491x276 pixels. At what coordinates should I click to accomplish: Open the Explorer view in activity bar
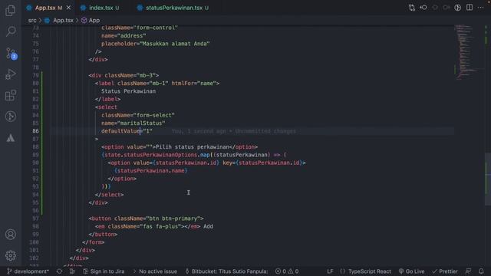tap(11, 11)
